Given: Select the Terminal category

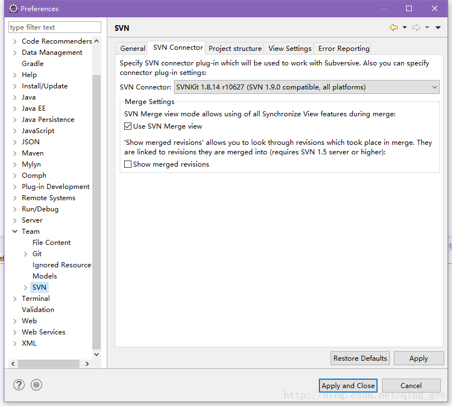Looking at the screenshot, I should tap(35, 298).
